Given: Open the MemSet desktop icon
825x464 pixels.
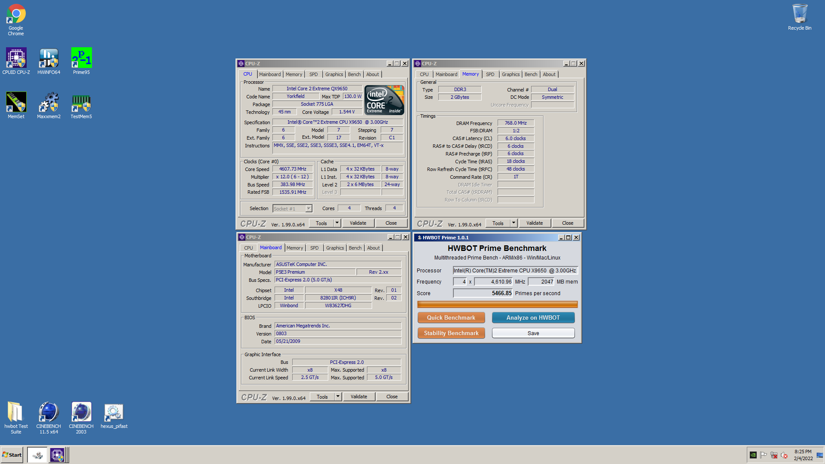Looking at the screenshot, I should point(16,105).
